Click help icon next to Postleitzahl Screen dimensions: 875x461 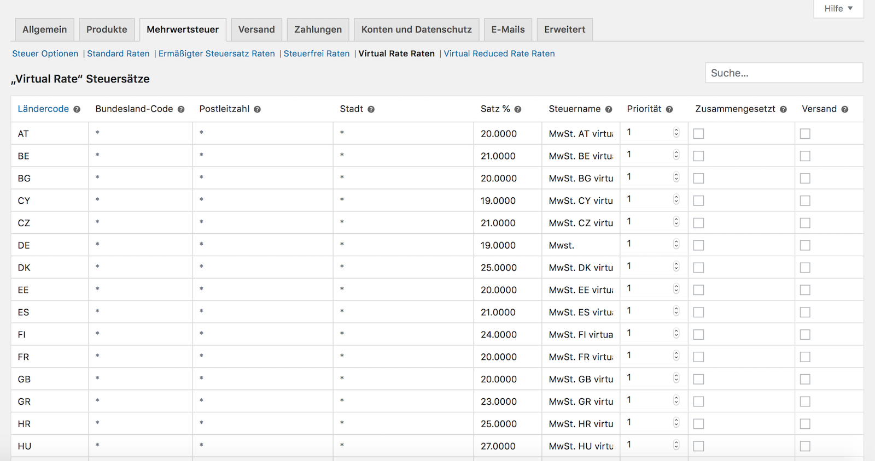258,109
